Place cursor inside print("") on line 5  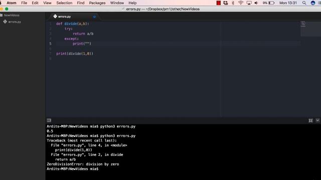point(87,43)
